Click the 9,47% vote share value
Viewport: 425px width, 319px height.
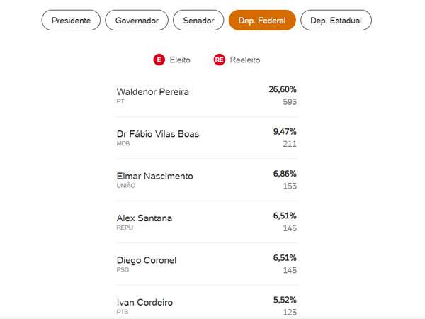[x=285, y=132]
